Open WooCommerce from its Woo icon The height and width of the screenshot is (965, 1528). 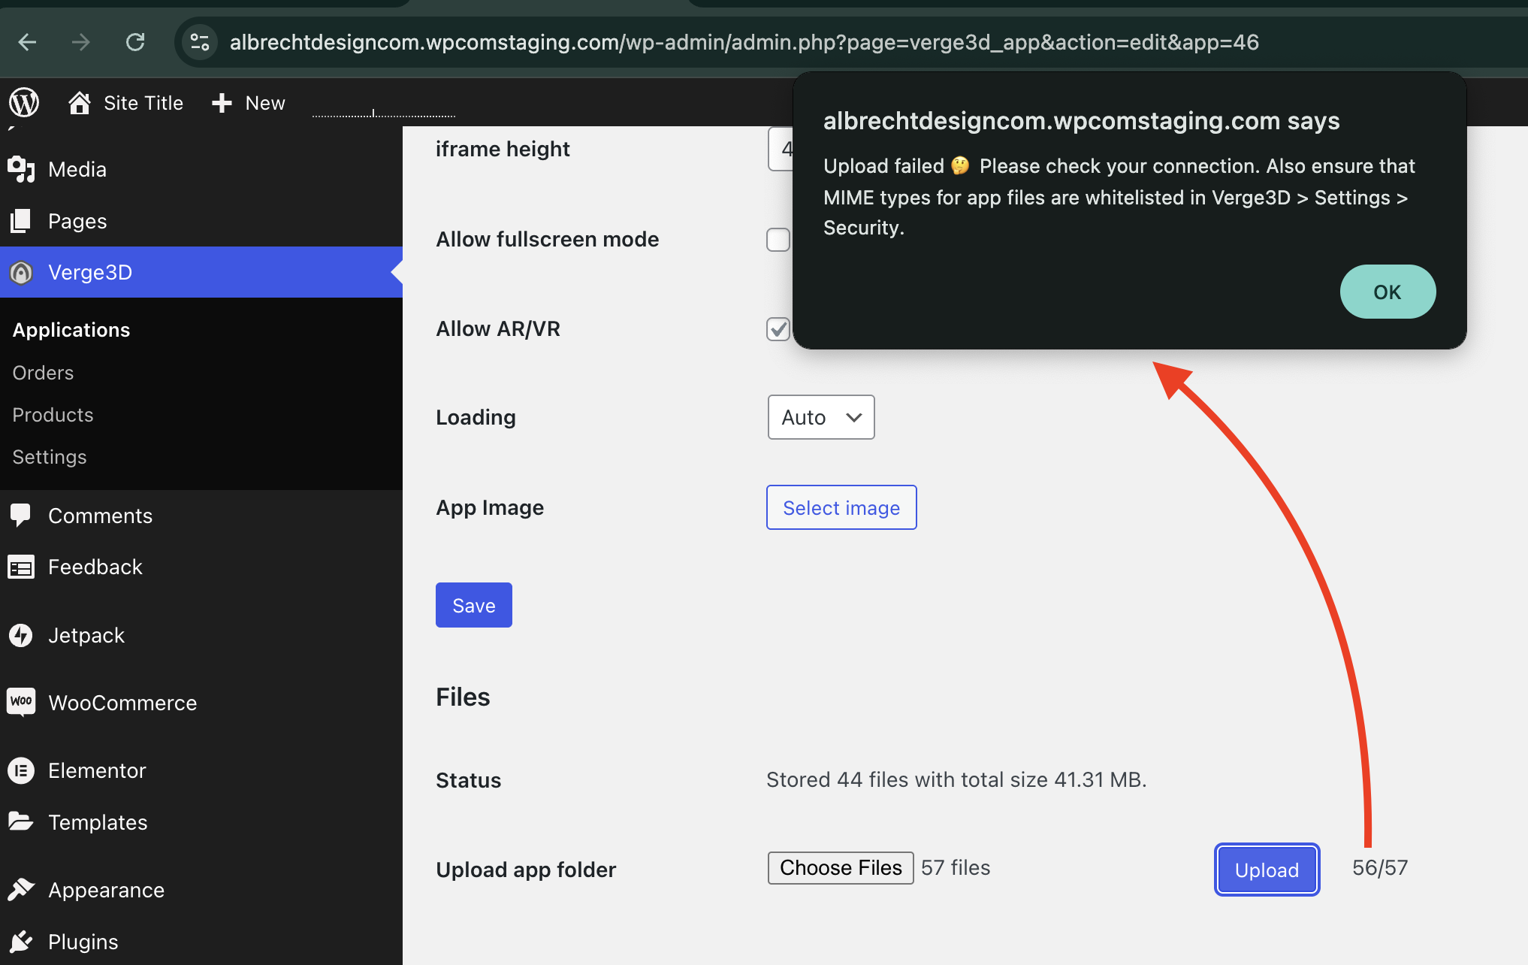click(22, 702)
